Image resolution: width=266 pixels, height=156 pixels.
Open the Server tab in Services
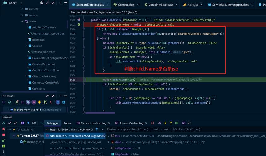click(67, 123)
